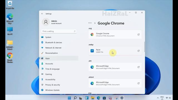Click the Paint icon in .webp row
This screenshot has width=178, height=100.
[x=92, y=51]
